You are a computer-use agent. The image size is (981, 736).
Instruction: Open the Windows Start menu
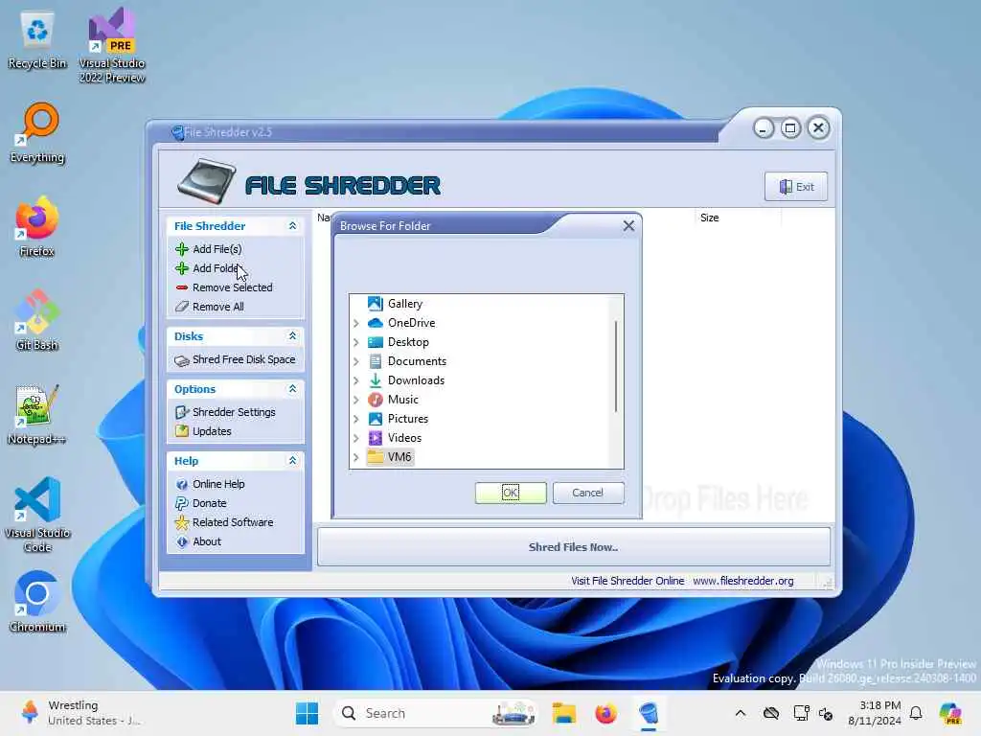point(308,713)
